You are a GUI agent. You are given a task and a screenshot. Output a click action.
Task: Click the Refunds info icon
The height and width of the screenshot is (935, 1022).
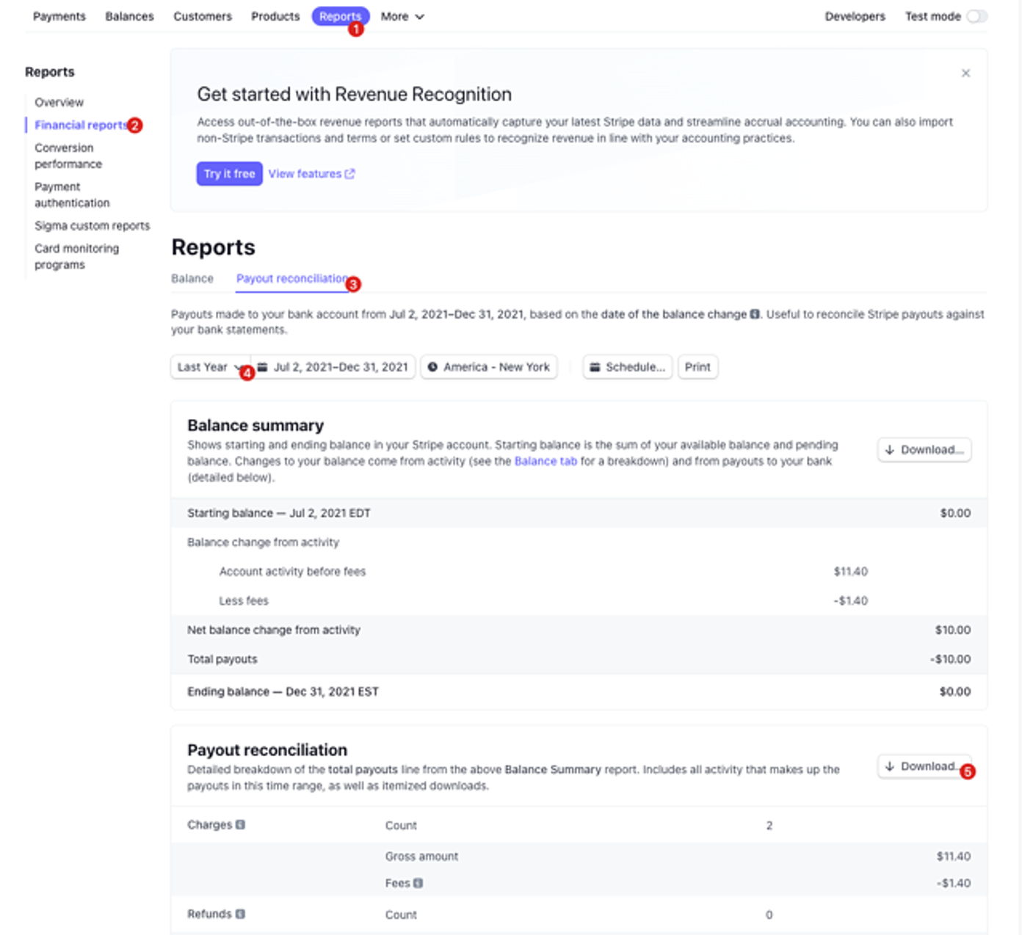[240, 914]
